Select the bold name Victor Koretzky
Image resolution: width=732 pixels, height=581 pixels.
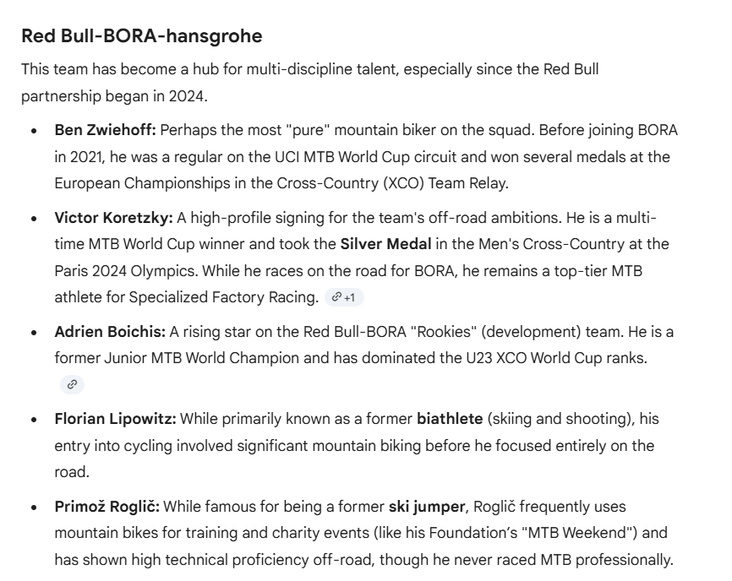tap(113, 219)
